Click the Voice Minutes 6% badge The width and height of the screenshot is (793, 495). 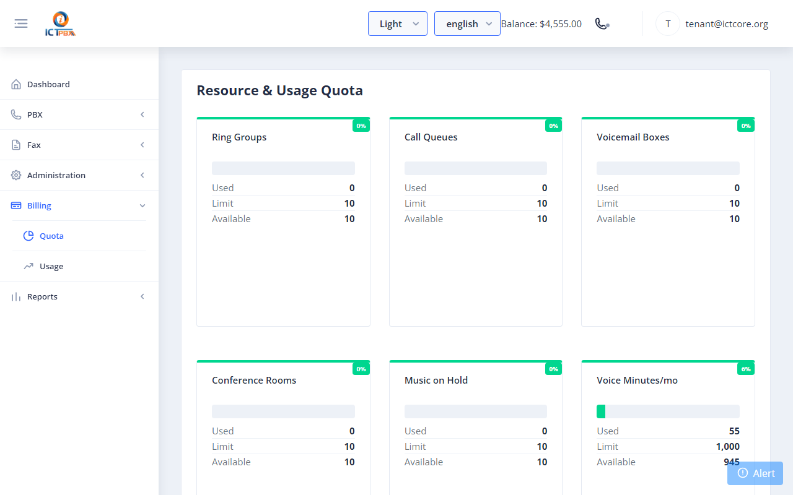click(x=746, y=369)
